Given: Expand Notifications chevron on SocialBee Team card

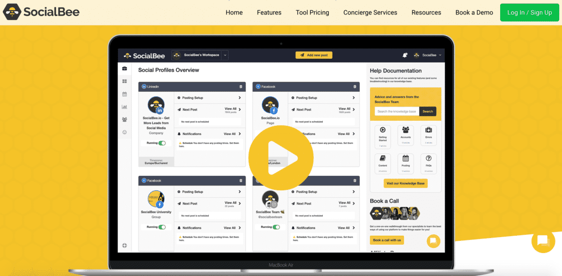Looking at the screenshot, I should tap(354, 228).
